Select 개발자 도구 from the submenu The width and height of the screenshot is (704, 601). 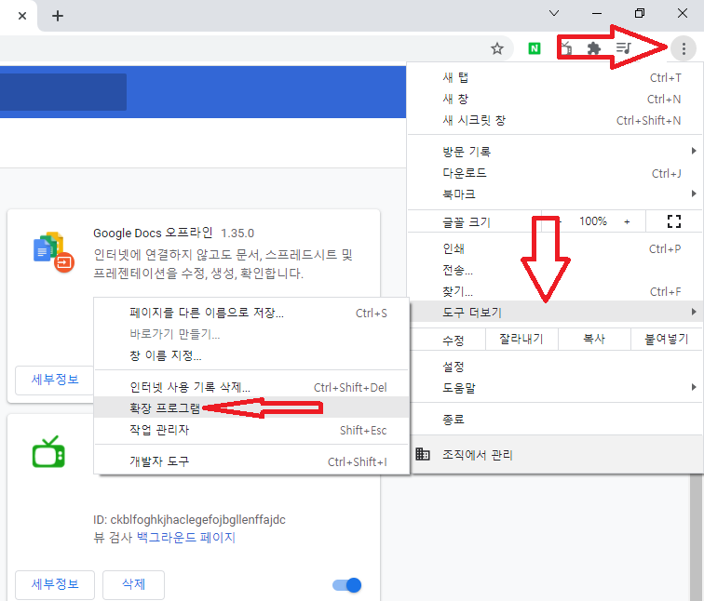coord(159,461)
